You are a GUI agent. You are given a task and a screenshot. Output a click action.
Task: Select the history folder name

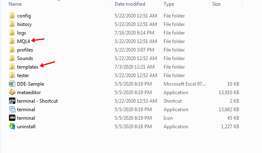[x=24, y=24]
